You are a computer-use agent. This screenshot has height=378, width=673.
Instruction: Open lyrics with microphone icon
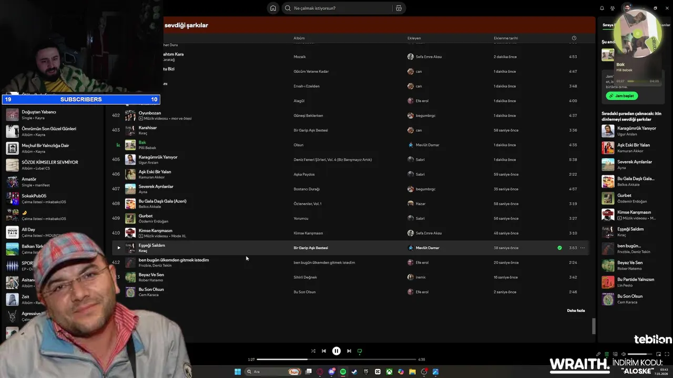598,354
